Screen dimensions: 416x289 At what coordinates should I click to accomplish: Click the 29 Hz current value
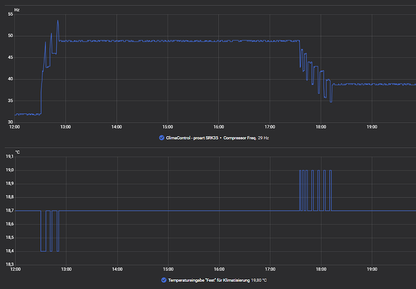[x=263, y=138]
